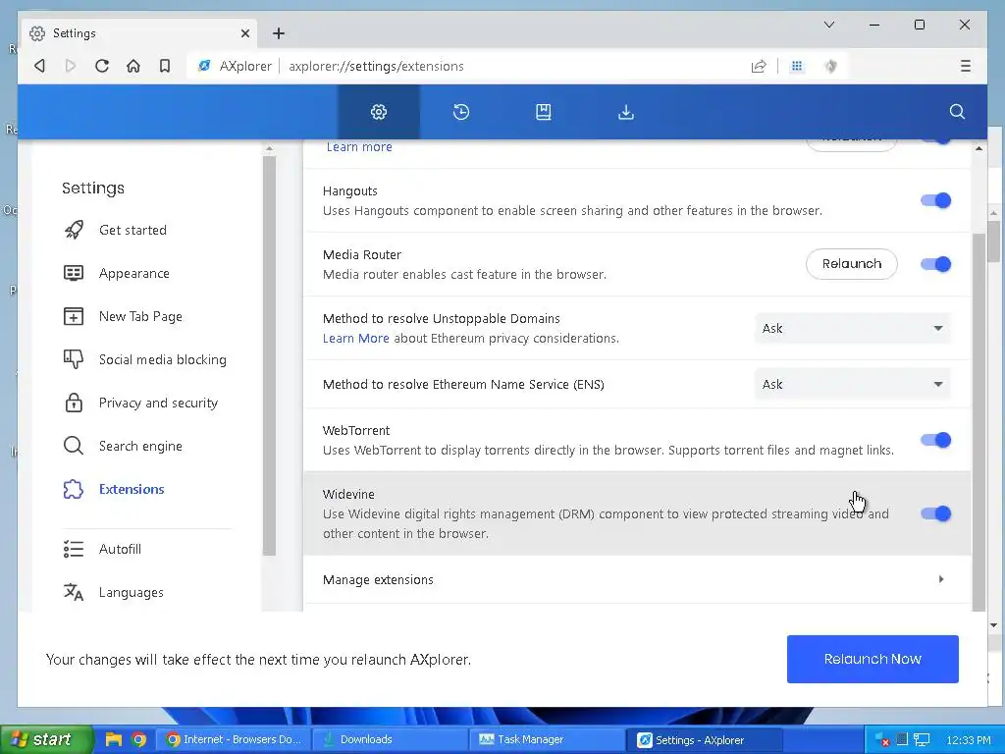Click the padlock Privacy icon
Viewport: 1005px width, 754px height.
pos(74,403)
